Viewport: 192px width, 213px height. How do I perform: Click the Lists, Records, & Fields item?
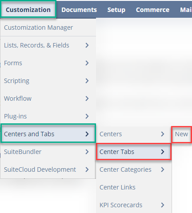click(x=48, y=45)
